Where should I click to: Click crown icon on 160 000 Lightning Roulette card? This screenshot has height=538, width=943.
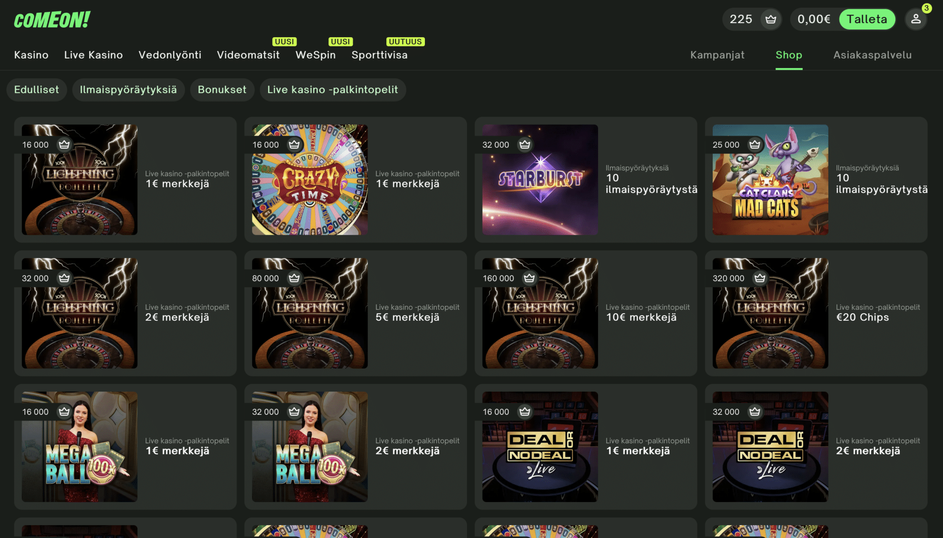(530, 278)
